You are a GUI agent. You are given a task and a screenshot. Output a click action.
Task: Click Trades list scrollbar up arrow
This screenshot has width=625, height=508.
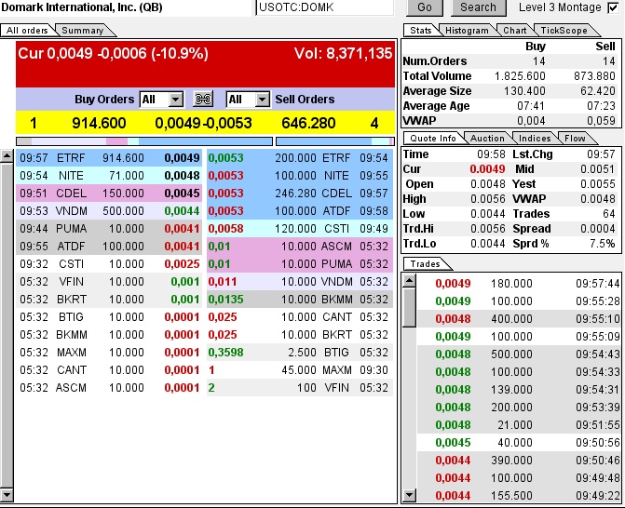409,281
